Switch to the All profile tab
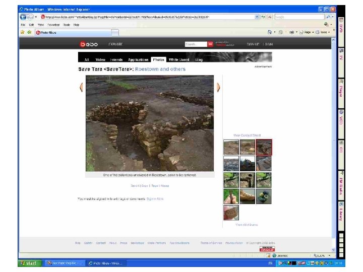Viewport: 363px width, 272px height. (87, 59)
